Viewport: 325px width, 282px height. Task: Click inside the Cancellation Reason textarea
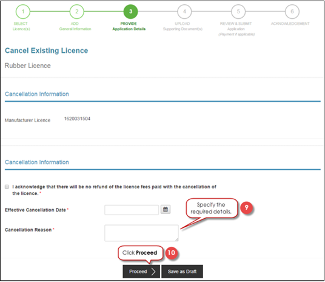tap(141, 233)
